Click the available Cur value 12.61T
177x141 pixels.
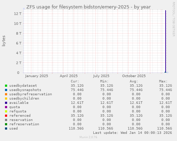(77, 103)
